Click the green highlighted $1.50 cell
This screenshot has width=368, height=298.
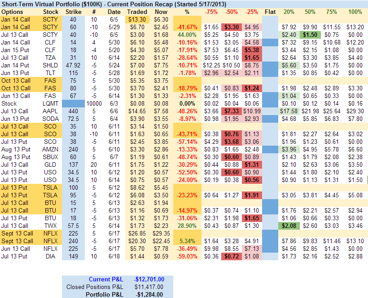(310, 34)
